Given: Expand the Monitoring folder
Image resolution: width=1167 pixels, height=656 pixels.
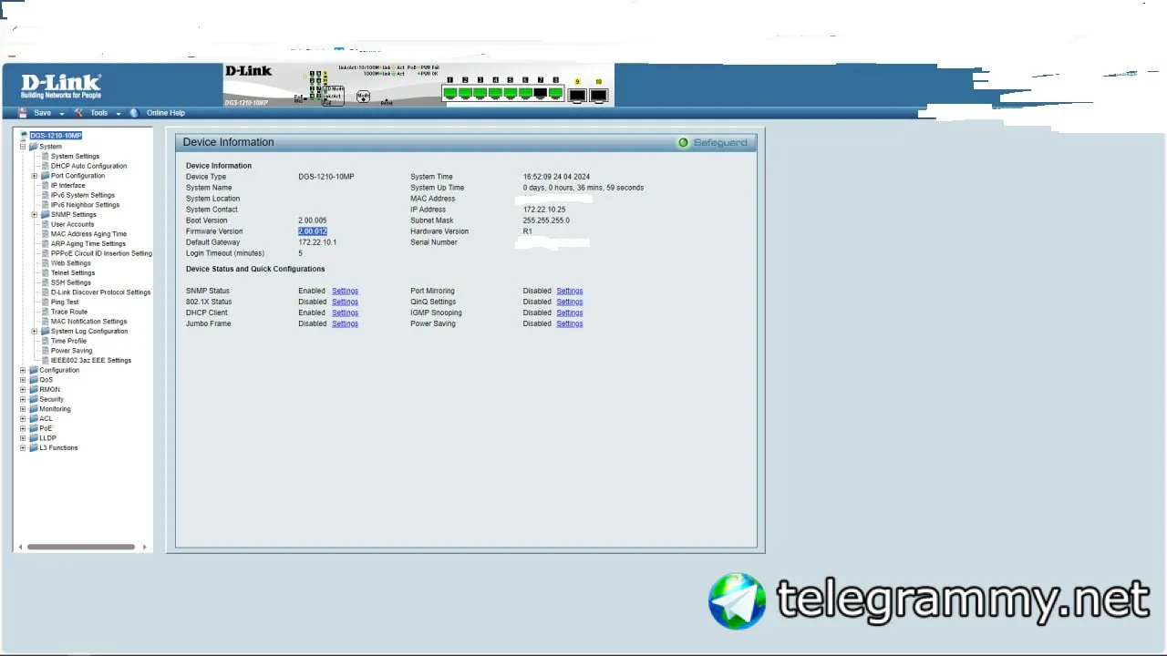Looking at the screenshot, I should pyautogui.click(x=23, y=409).
